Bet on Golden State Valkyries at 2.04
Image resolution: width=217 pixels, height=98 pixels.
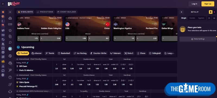click(x=50, y=38)
